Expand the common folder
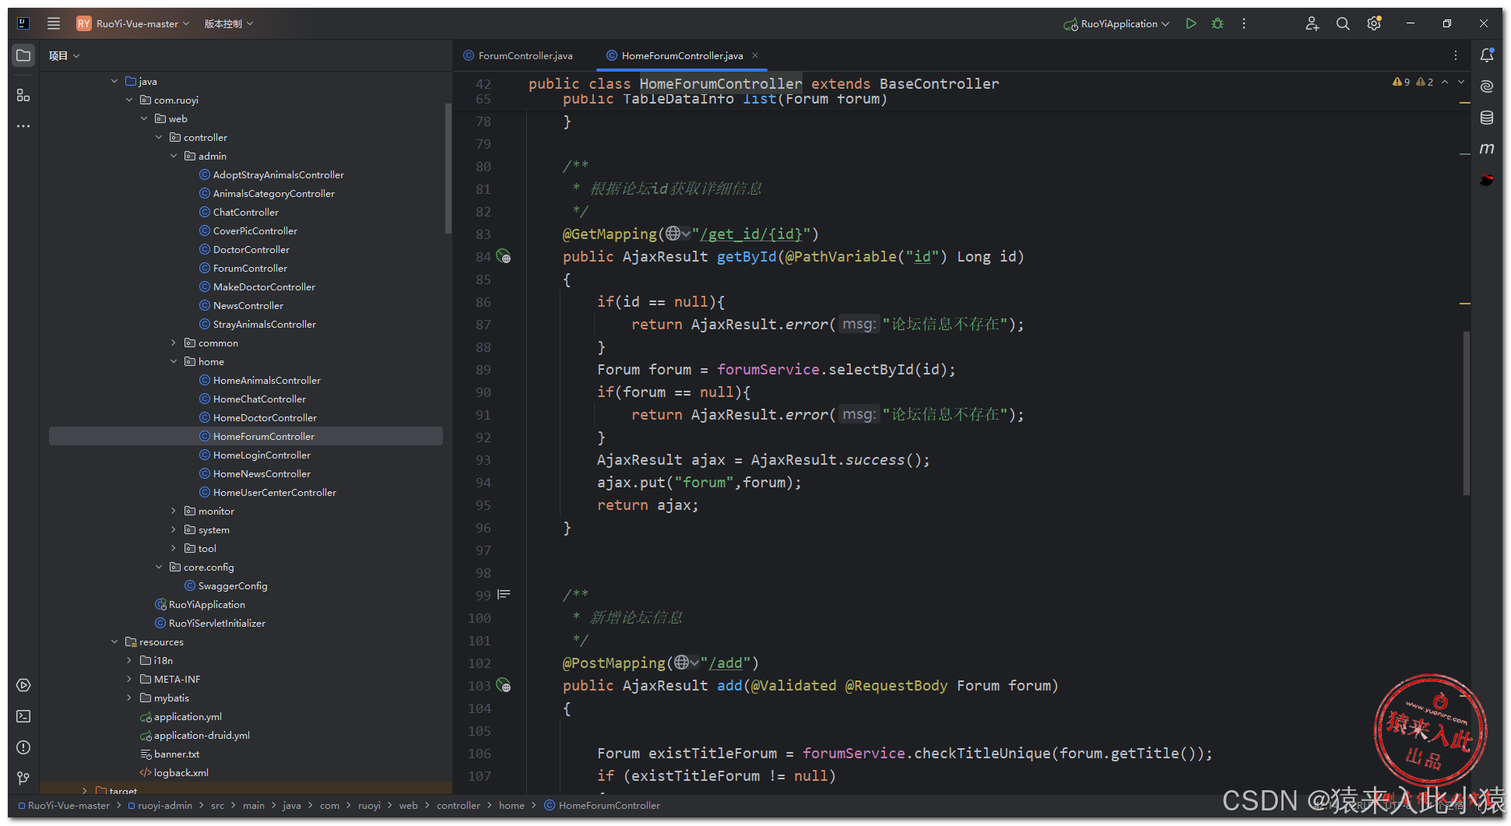The width and height of the screenshot is (1511, 826). (174, 343)
